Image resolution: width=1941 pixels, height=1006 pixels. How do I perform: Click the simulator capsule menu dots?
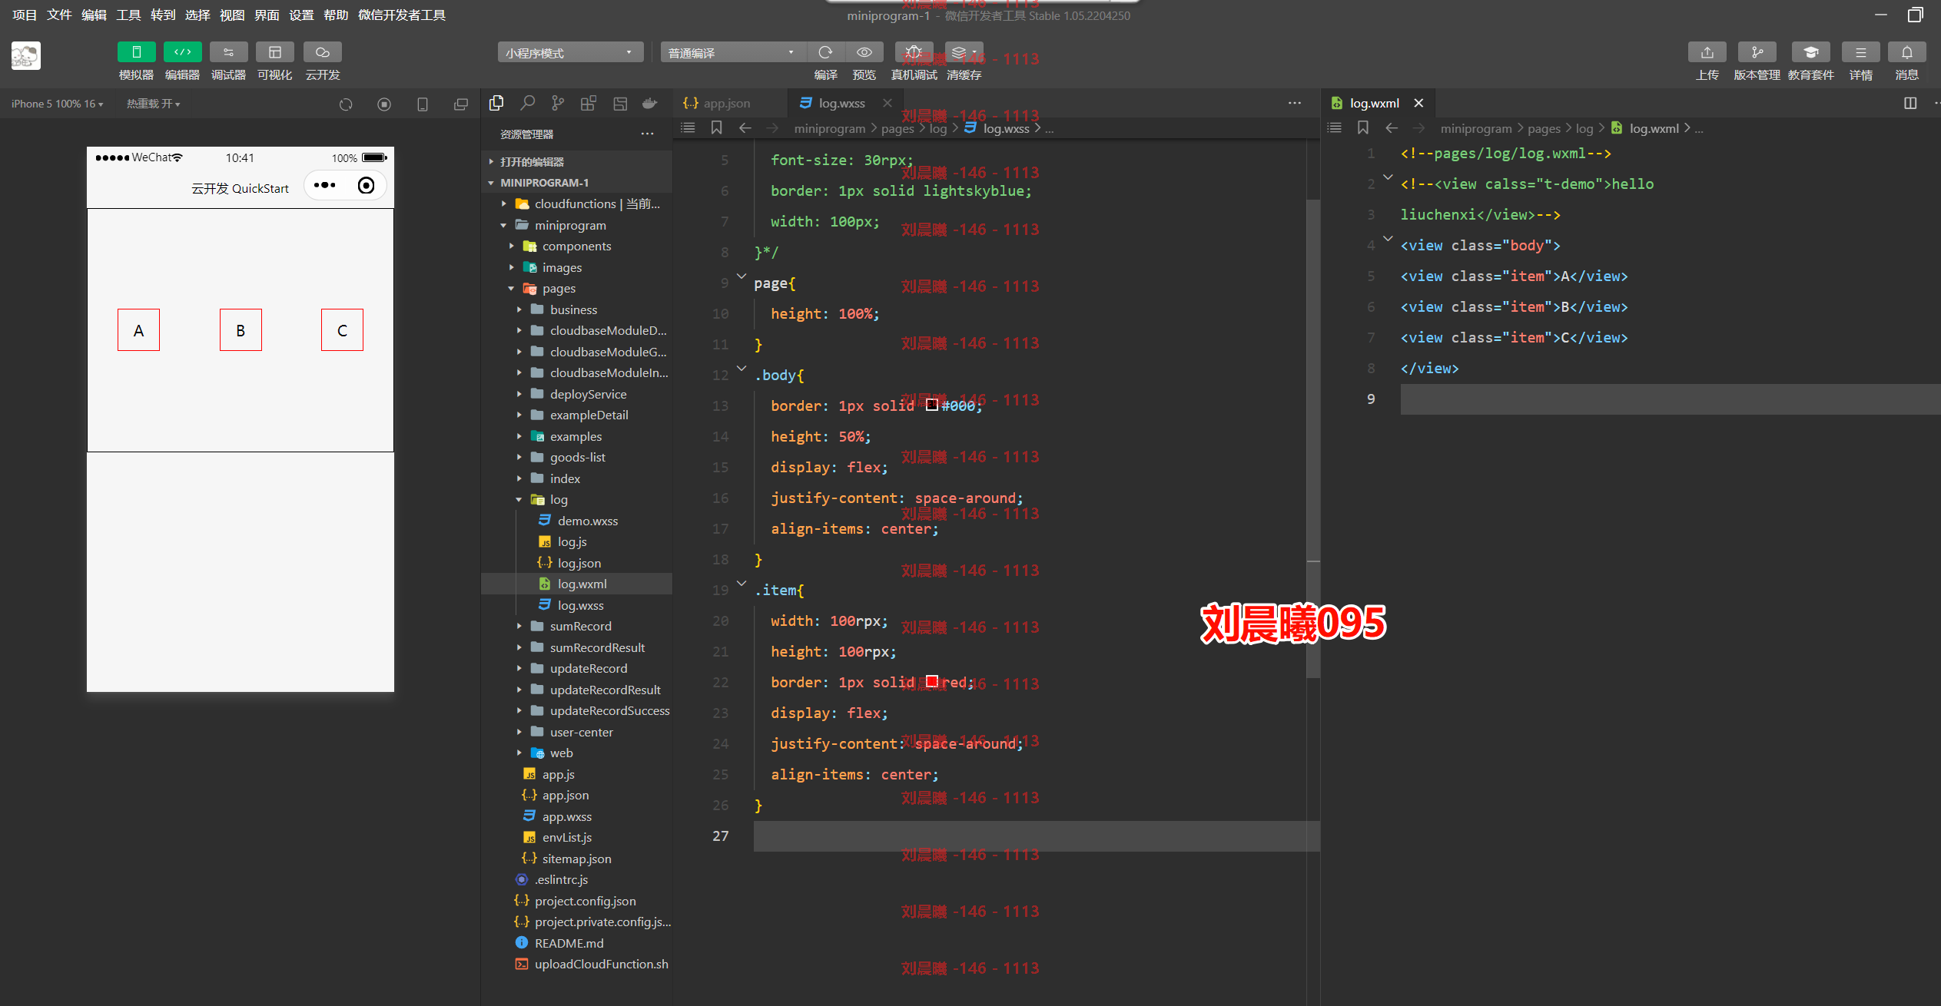click(324, 185)
